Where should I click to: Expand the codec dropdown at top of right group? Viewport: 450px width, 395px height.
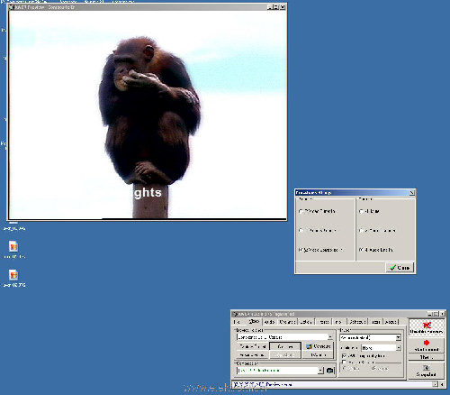point(399,338)
